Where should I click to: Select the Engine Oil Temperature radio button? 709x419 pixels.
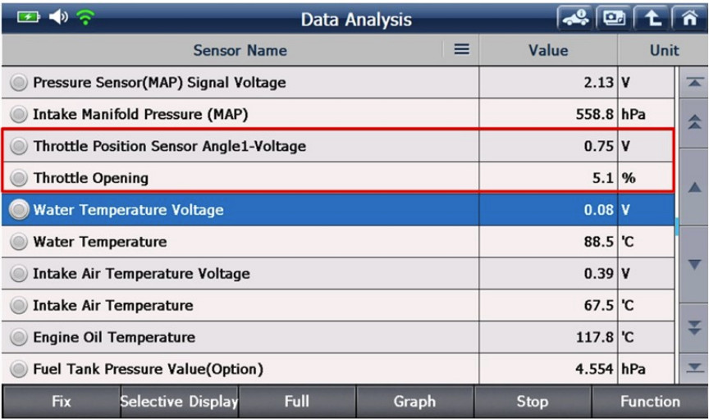point(18,338)
